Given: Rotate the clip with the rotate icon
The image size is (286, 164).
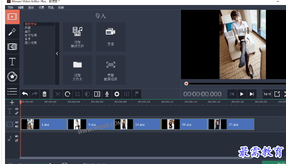Looking at the screenshot, I should 68,94.
